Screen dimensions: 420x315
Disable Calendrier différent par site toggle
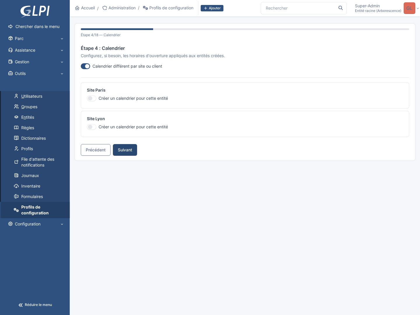click(85, 66)
